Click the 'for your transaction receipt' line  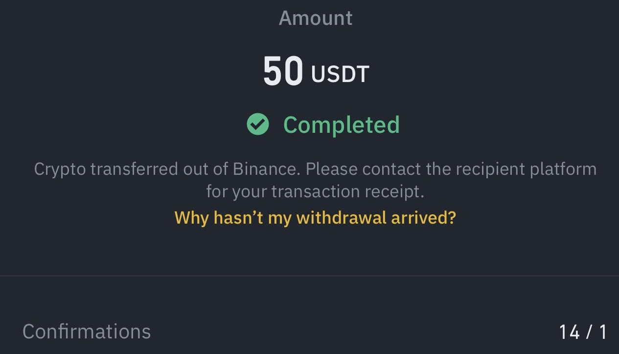pos(315,191)
